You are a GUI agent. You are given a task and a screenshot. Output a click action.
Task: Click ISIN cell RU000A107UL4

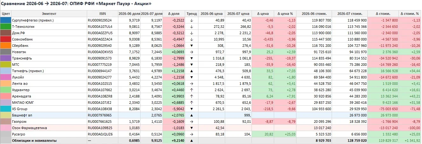point(102,26)
